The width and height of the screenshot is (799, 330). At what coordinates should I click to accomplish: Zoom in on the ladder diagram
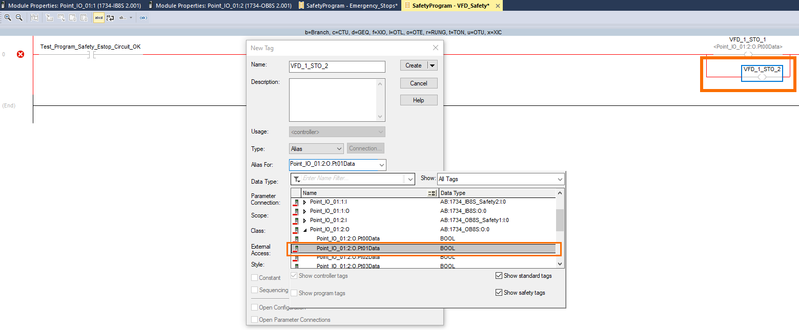[x=7, y=17]
